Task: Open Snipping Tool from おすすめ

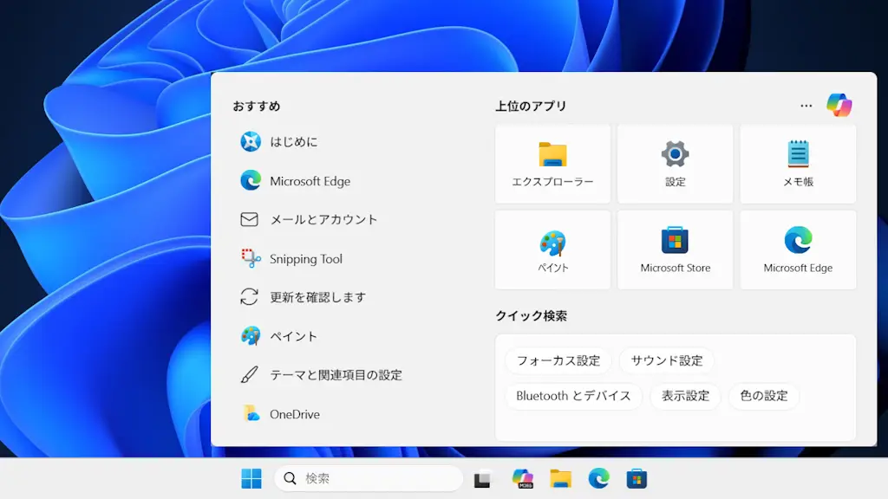Action: [305, 259]
